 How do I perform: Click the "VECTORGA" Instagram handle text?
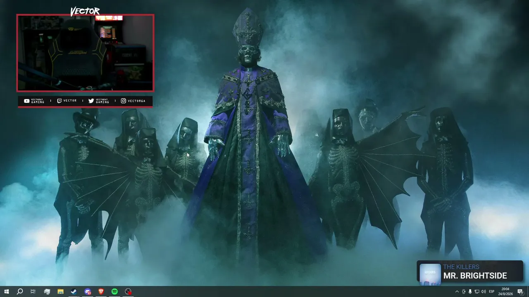[x=136, y=101]
